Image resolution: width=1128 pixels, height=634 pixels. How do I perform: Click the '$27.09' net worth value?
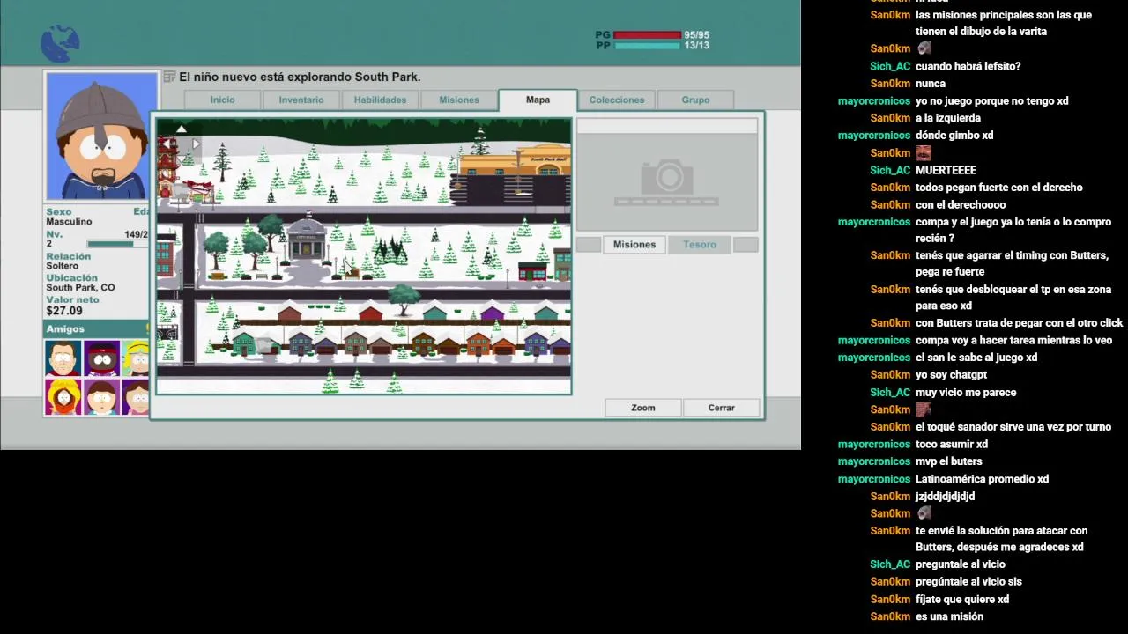[x=64, y=311]
